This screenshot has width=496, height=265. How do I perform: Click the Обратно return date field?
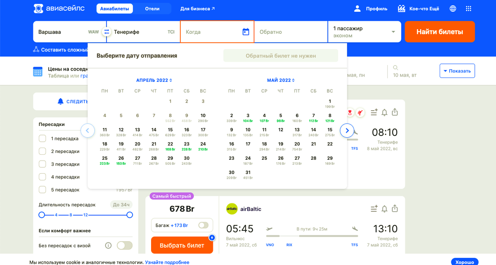point(291,32)
